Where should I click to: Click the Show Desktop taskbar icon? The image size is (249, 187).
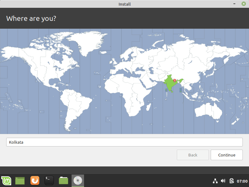(x=20, y=181)
